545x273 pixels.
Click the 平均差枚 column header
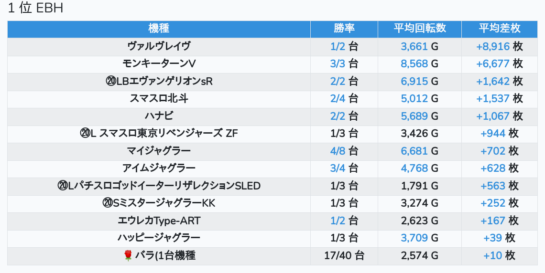tap(500, 29)
